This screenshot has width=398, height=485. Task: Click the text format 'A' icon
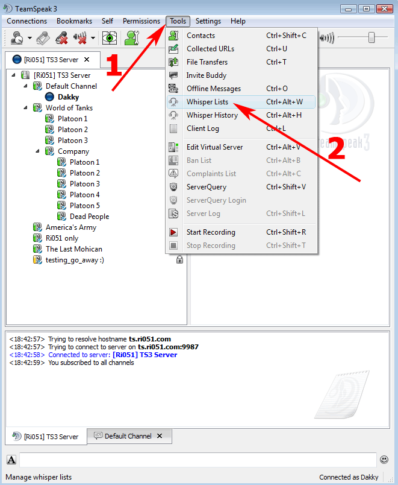[11, 460]
